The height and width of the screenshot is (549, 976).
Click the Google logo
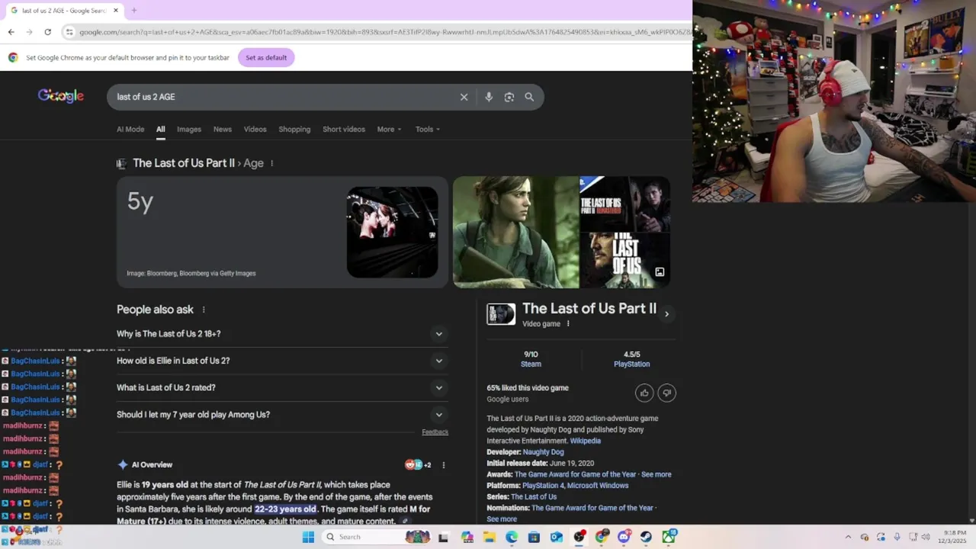point(61,96)
